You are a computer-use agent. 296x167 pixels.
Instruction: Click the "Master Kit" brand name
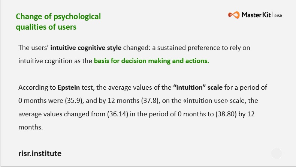coord(256,15)
